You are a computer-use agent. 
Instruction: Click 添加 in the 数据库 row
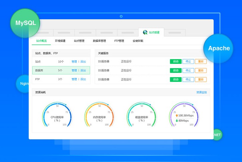pyautogui.click(x=83, y=71)
